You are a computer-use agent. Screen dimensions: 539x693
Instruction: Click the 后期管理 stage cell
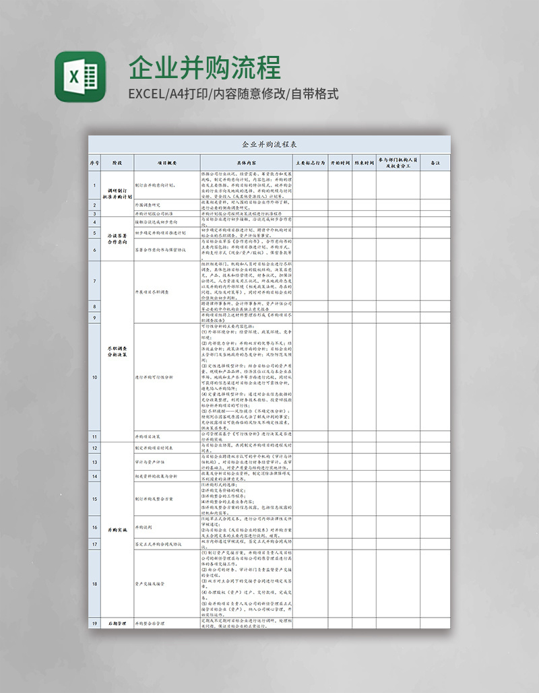[x=117, y=624]
